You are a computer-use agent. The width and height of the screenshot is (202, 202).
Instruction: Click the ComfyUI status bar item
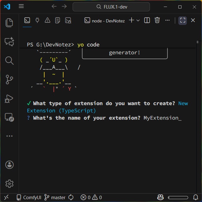[29, 197]
